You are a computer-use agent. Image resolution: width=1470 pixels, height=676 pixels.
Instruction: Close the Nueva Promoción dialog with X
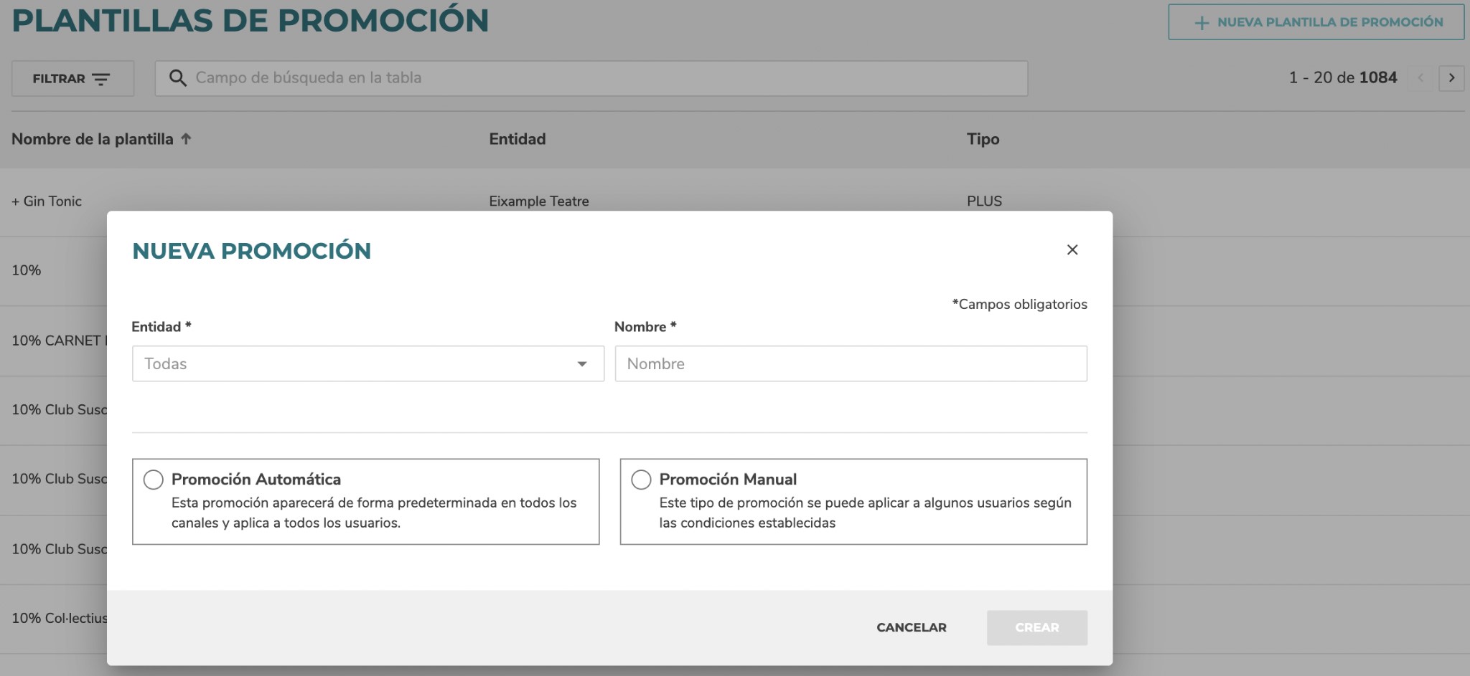[1072, 249]
